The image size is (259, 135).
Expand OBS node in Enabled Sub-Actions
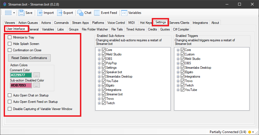pos(99,59)
